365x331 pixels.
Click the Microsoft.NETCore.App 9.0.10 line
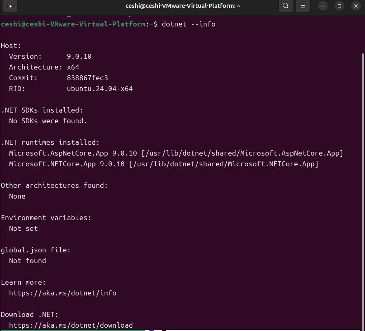click(x=164, y=164)
